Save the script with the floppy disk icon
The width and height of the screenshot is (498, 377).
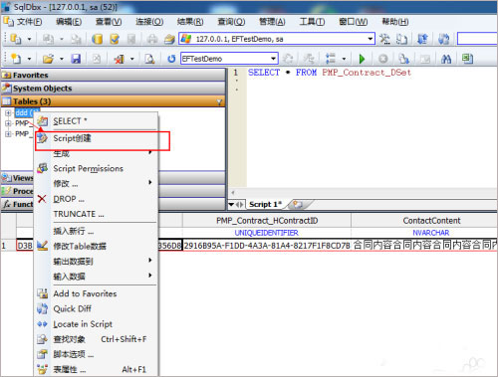pos(76,59)
